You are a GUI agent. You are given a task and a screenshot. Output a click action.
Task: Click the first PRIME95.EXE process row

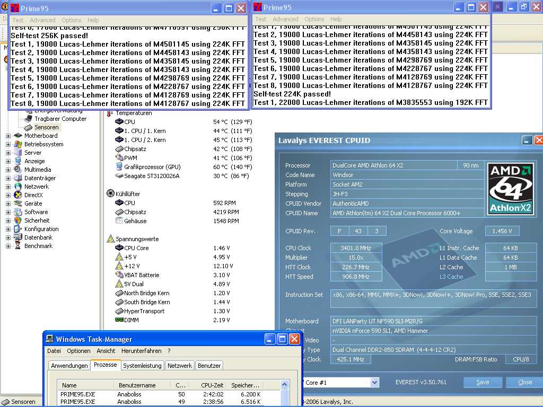(169, 394)
